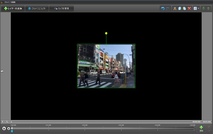
Task: Click the yellow rotation handle above image
Action: (106, 33)
